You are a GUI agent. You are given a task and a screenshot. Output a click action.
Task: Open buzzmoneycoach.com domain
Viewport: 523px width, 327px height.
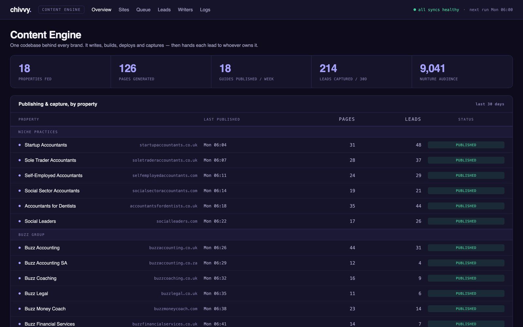coord(176,309)
